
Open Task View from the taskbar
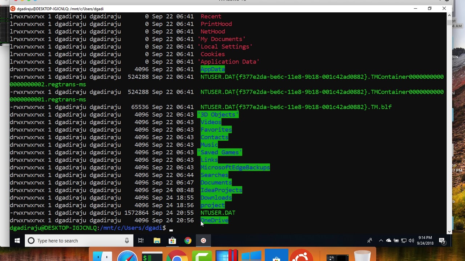[141, 241]
